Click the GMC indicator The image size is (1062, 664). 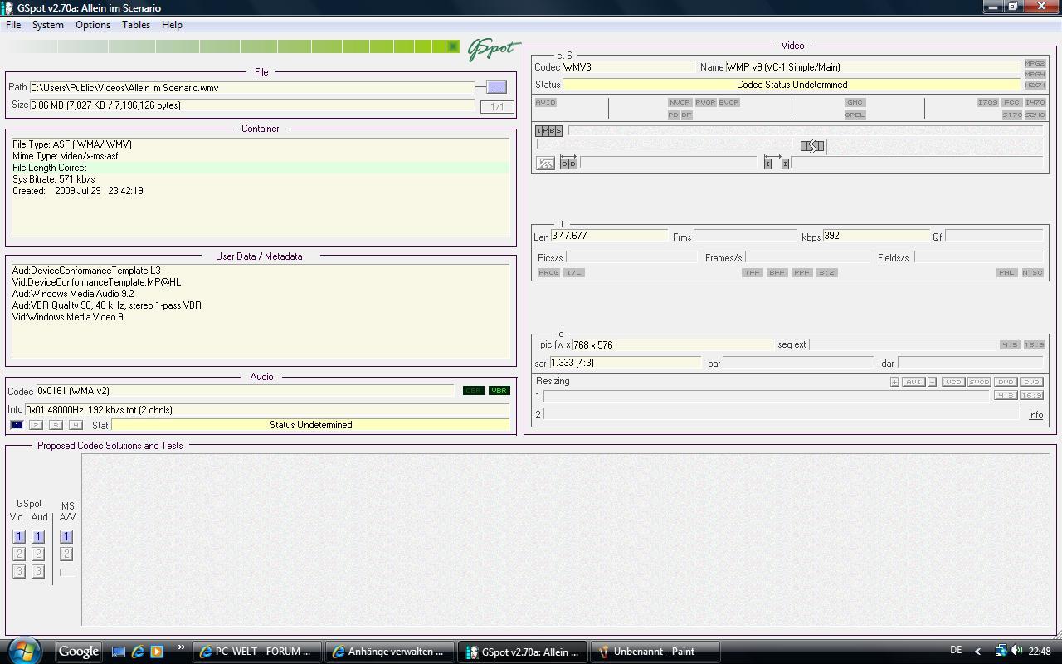click(x=855, y=102)
